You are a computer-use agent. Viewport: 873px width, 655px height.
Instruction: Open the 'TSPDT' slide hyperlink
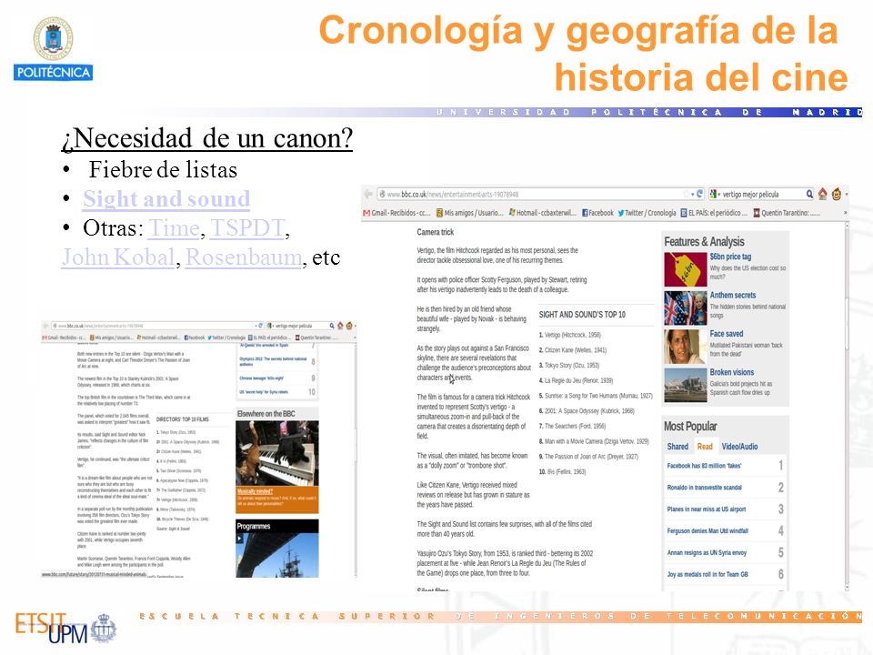(x=247, y=227)
